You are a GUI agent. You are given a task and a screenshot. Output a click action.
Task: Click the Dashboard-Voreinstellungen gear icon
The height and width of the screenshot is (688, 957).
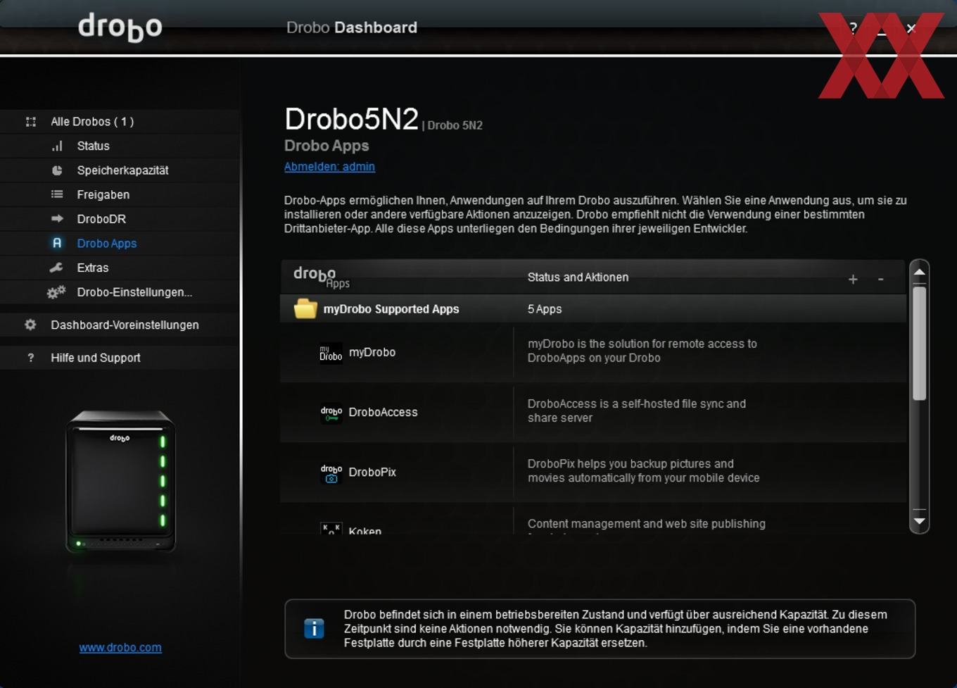30,325
